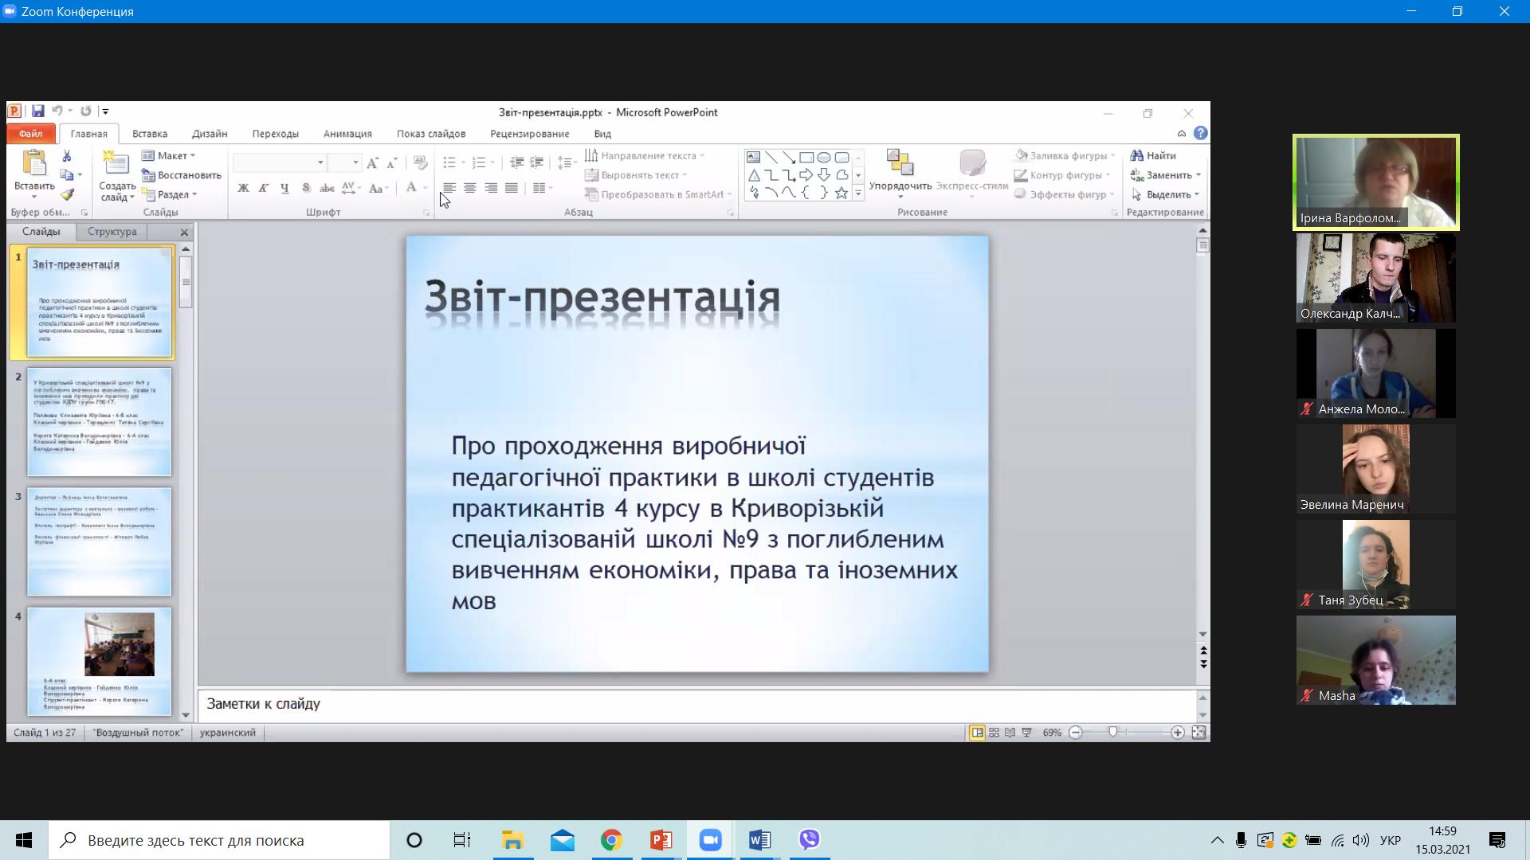Click the Create Slide (Создать слайд) icon
The width and height of the screenshot is (1530, 860).
point(116,163)
